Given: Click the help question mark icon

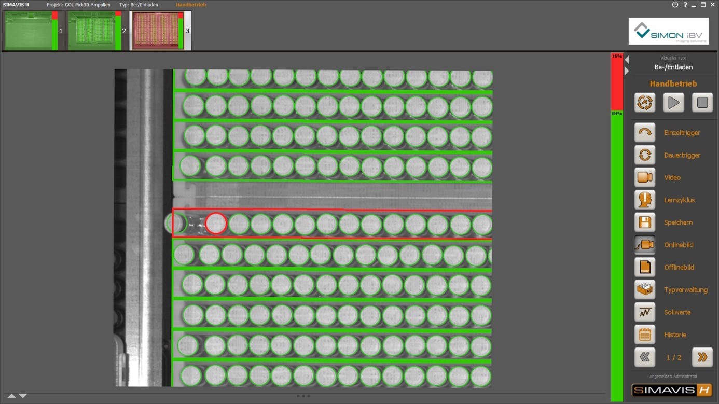Looking at the screenshot, I should [x=685, y=5].
